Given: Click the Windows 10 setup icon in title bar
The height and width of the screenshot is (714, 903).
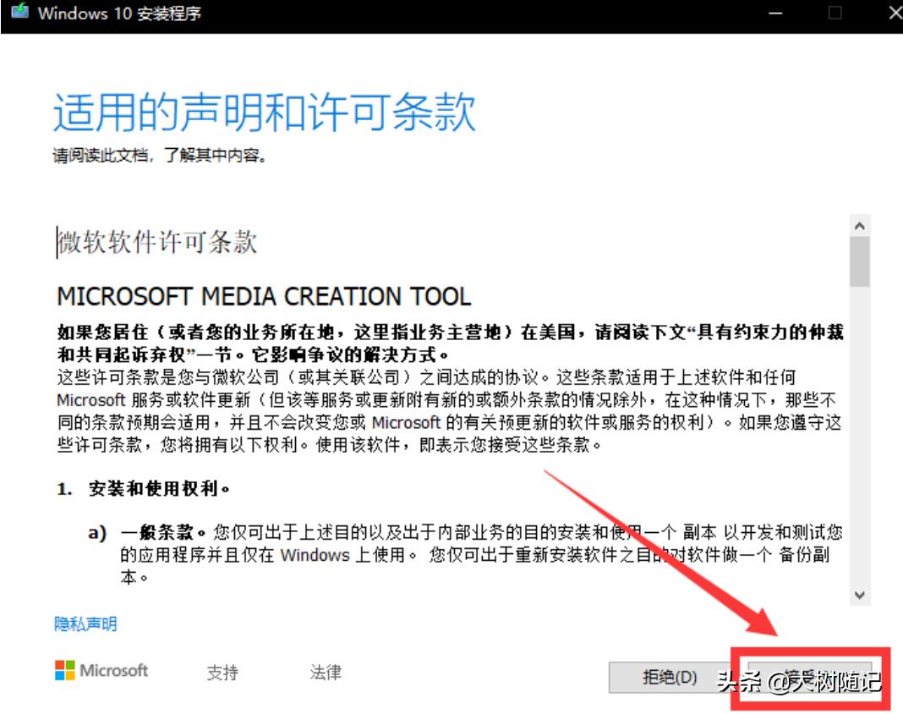Looking at the screenshot, I should 19,14.
